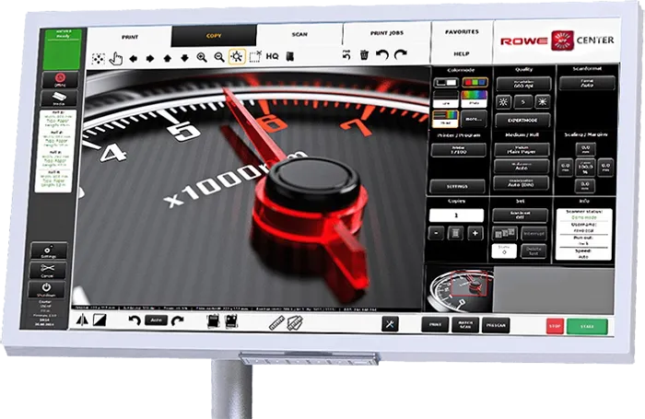
Task: Open the wrench tools icon
Action: pos(390,324)
